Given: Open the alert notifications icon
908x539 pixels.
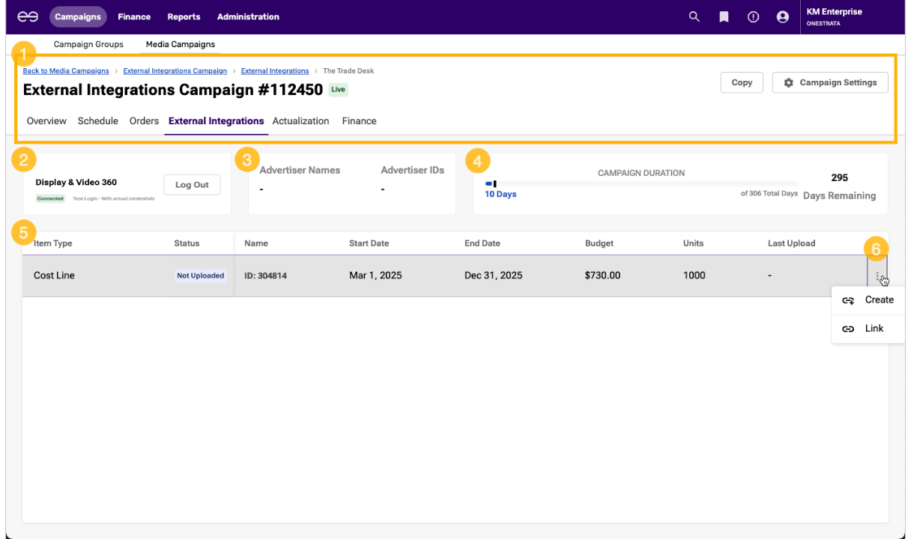Looking at the screenshot, I should pyautogui.click(x=754, y=16).
